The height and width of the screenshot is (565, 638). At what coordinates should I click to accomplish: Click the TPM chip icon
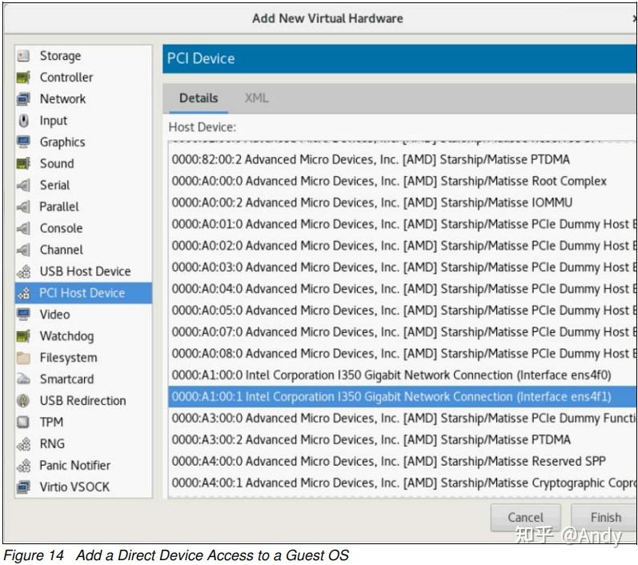tap(23, 422)
